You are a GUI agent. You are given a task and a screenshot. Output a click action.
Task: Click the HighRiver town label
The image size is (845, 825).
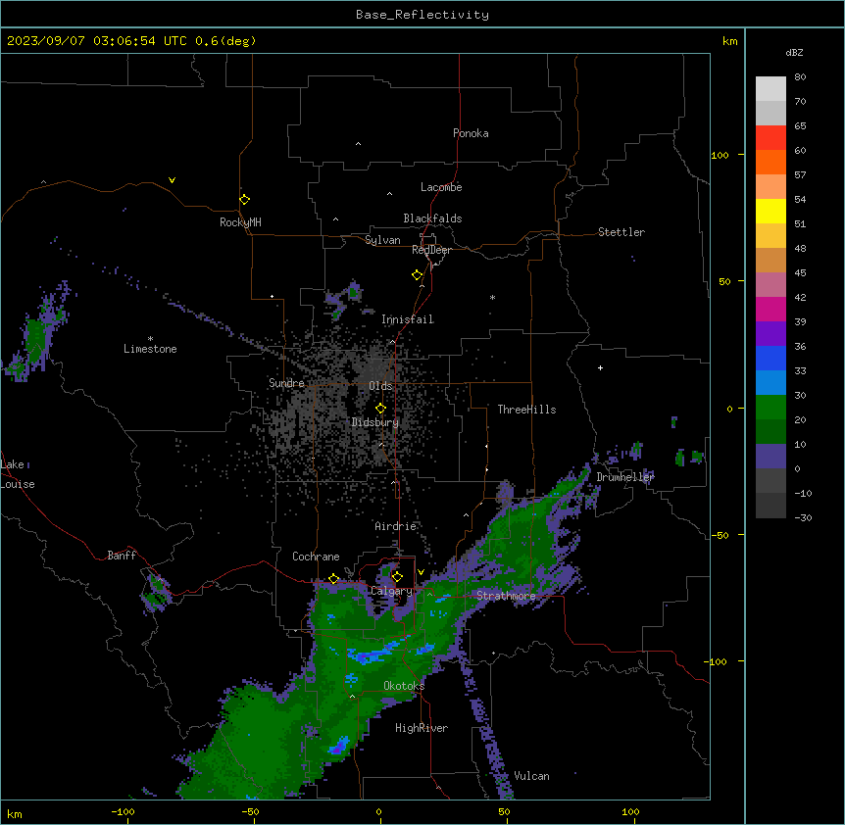tap(422, 728)
